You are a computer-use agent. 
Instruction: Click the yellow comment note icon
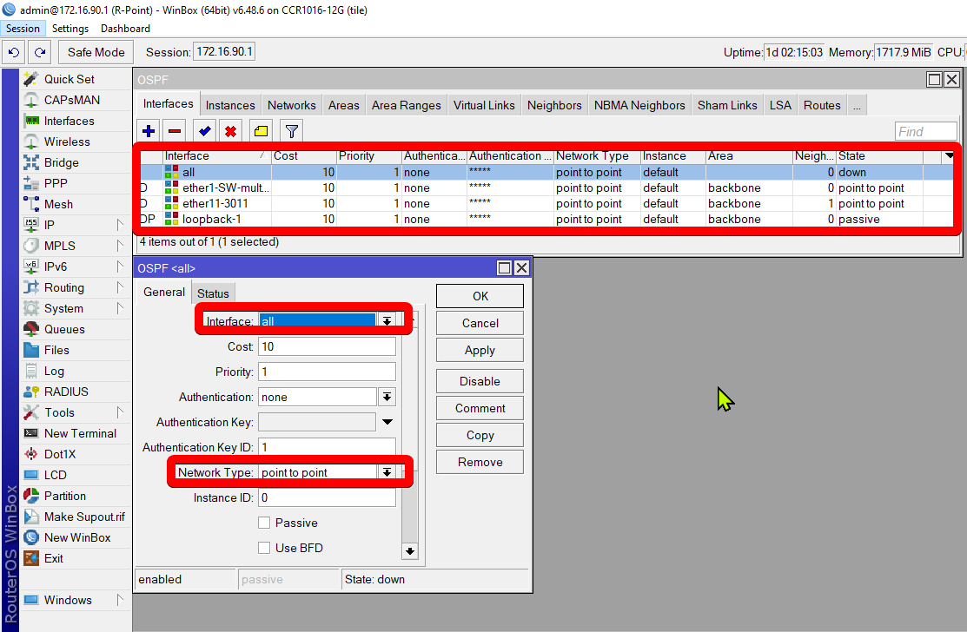tap(261, 131)
